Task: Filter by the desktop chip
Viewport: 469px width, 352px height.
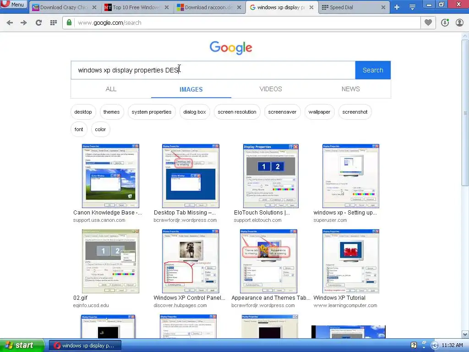Action: pyautogui.click(x=83, y=112)
